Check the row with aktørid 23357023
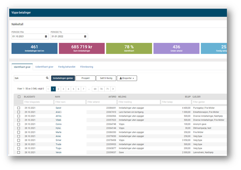Screen dimensions: 241x170 pos(18,120)
